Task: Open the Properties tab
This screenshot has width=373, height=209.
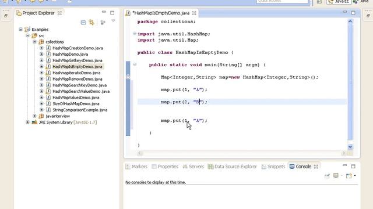Action: (x=165, y=167)
